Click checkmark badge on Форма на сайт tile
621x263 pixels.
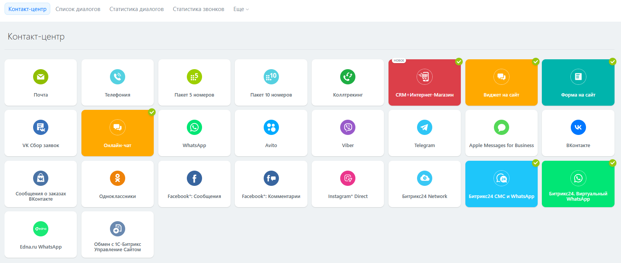pyautogui.click(x=613, y=62)
